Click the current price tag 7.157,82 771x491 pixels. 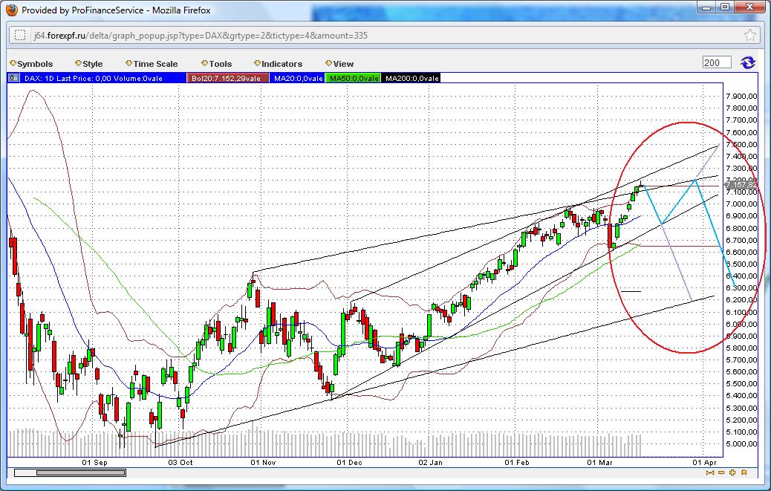tap(741, 185)
